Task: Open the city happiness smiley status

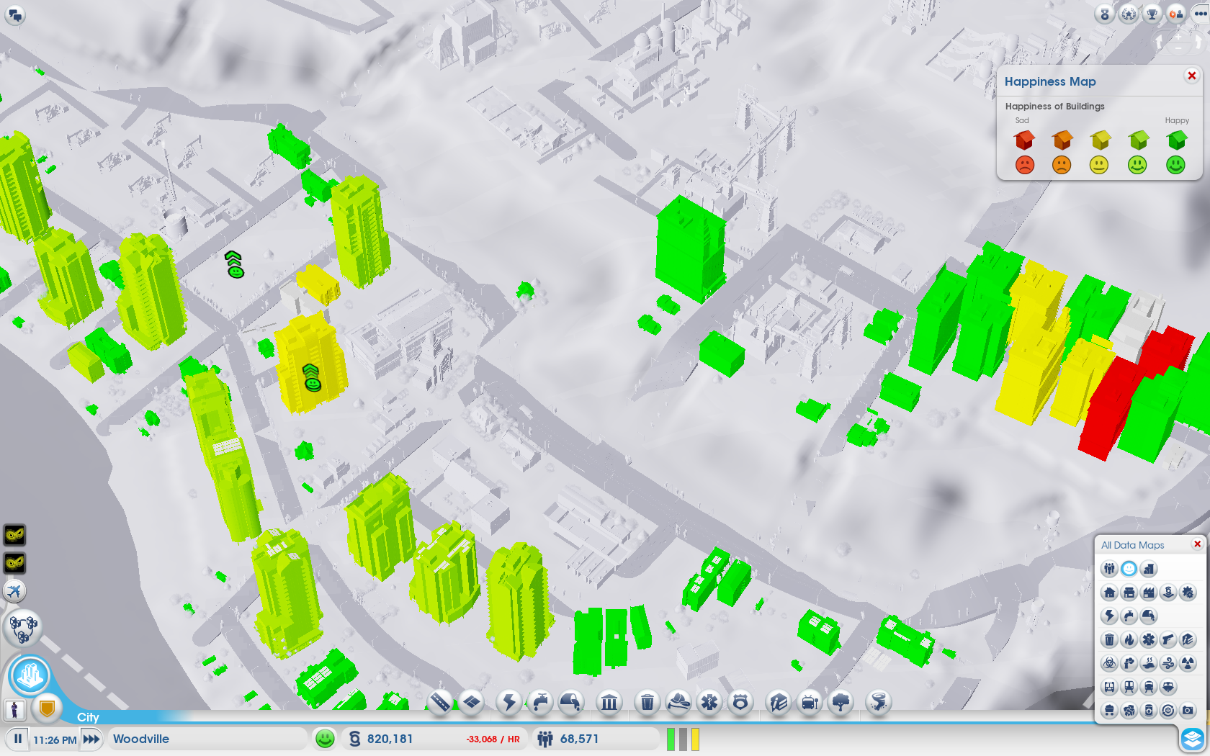Action: 326,738
